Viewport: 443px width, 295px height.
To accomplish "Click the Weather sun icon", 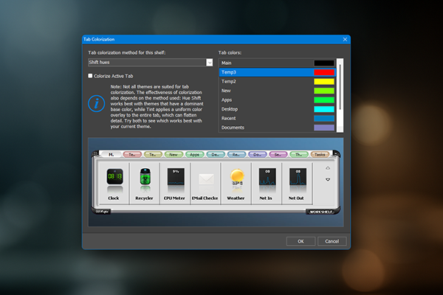I will click(236, 178).
